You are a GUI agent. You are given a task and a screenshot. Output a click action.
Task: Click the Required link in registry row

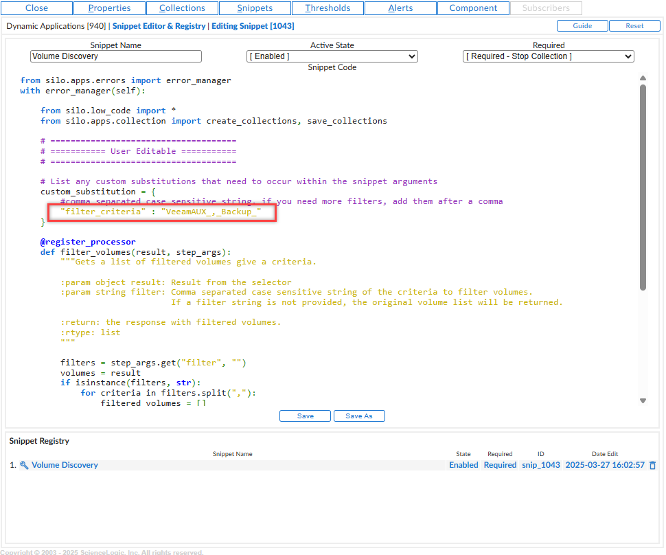click(500, 465)
